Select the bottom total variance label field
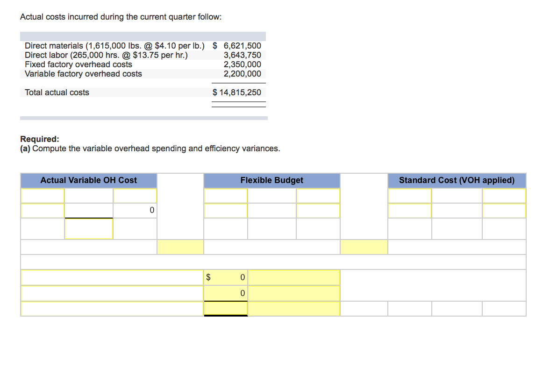The height and width of the screenshot is (381, 557). pos(112,309)
